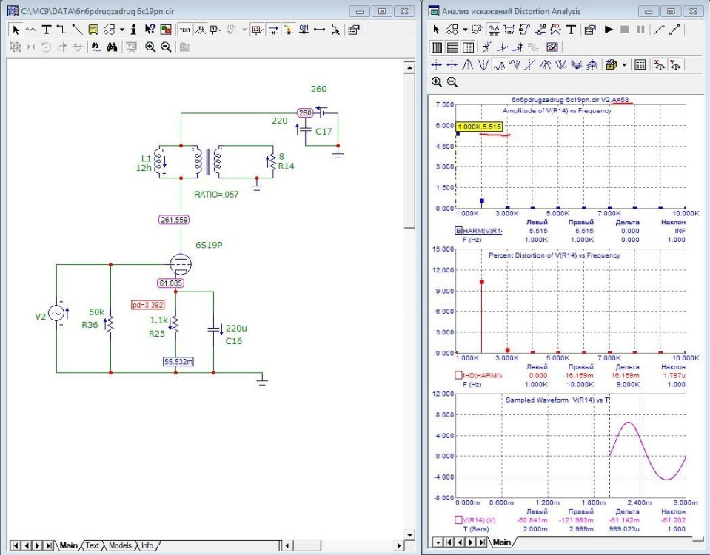Expand the dropdown next to the toolbox icon
The image size is (710, 555).
624,64
